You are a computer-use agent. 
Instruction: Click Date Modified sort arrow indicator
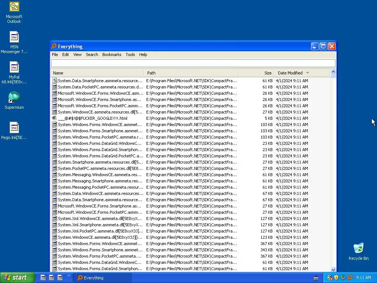pyautogui.click(x=307, y=73)
